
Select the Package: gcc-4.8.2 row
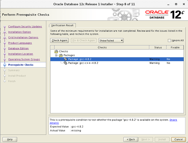pos(117,59)
